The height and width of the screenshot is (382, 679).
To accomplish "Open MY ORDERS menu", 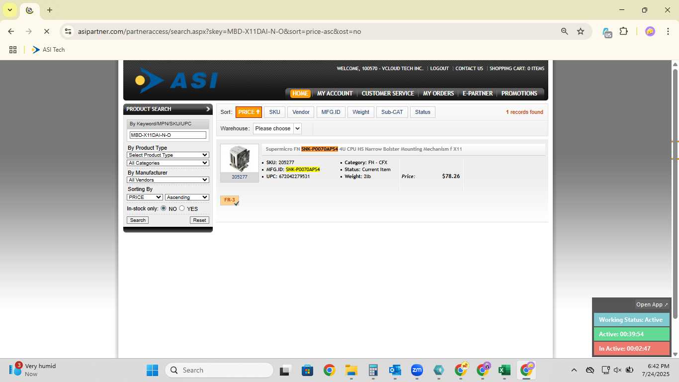I will pyautogui.click(x=438, y=93).
